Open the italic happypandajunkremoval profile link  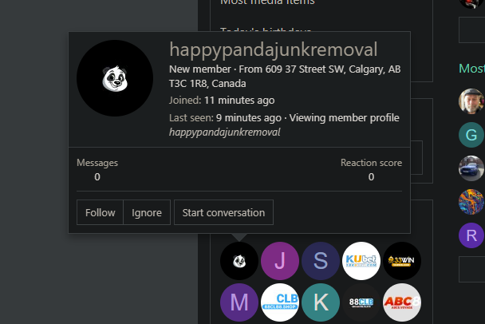click(x=225, y=132)
